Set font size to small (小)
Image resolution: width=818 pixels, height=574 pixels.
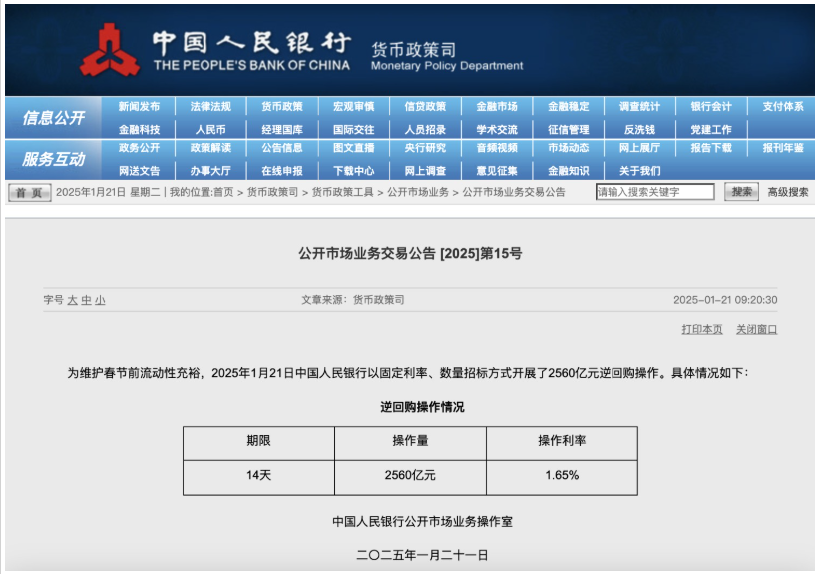click(100, 300)
